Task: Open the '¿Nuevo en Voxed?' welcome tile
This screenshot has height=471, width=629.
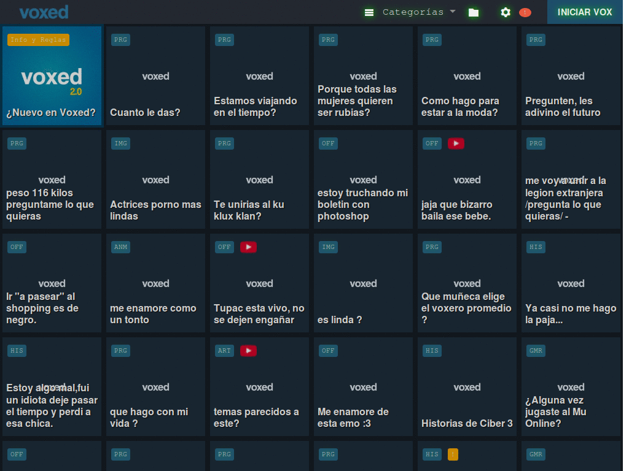Action: click(x=52, y=77)
